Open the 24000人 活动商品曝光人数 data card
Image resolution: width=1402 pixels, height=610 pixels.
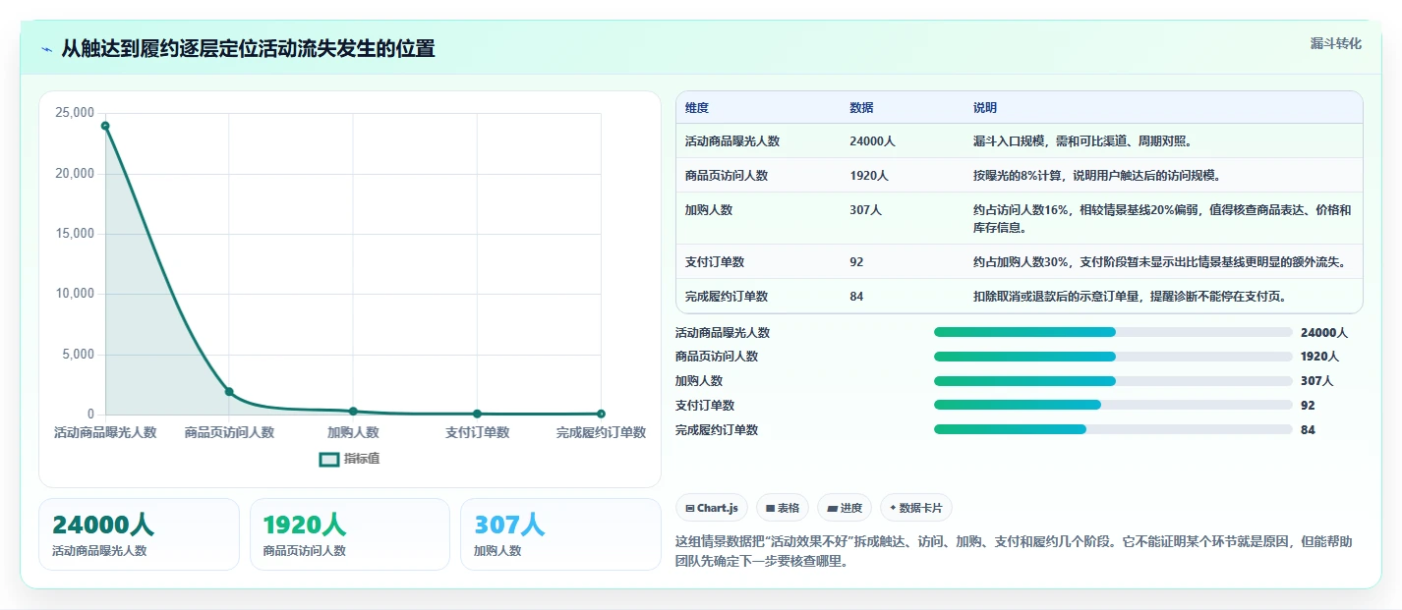pyautogui.click(x=139, y=534)
